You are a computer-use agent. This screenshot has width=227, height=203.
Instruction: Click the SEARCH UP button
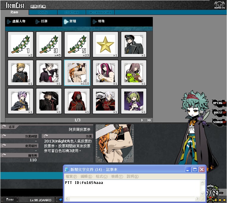pyautogui.click(x=220, y=122)
